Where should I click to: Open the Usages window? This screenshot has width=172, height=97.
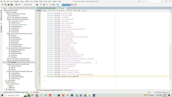pyautogui.click(x=25, y=92)
